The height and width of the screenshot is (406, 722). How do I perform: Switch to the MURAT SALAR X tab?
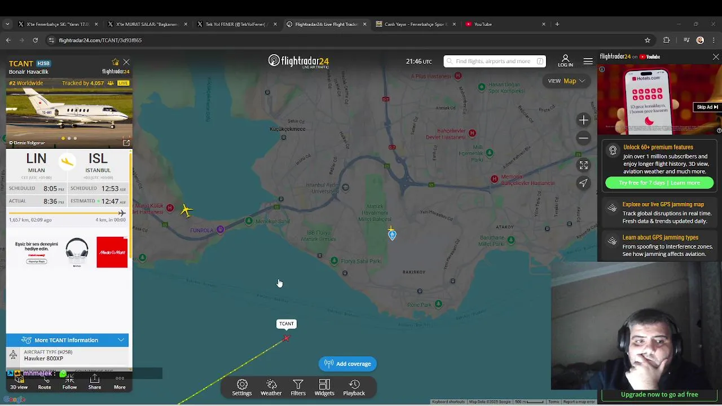pyautogui.click(x=146, y=24)
